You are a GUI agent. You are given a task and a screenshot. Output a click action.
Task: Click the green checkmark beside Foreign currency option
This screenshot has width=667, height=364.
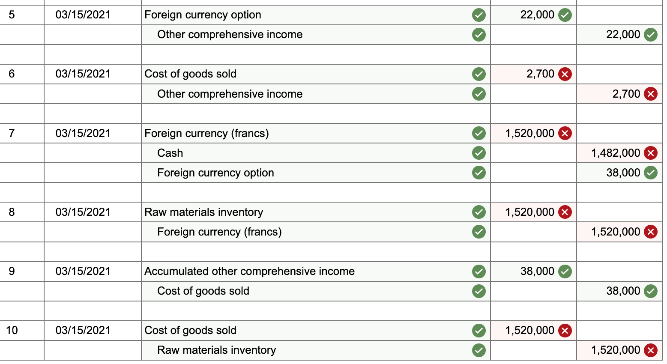click(x=479, y=15)
